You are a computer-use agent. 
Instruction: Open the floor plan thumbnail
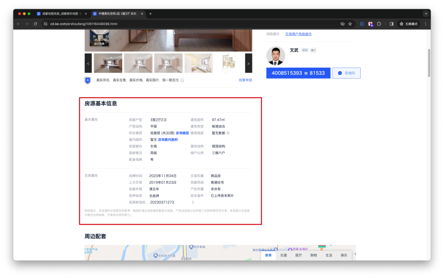pyautogui.click(x=229, y=63)
